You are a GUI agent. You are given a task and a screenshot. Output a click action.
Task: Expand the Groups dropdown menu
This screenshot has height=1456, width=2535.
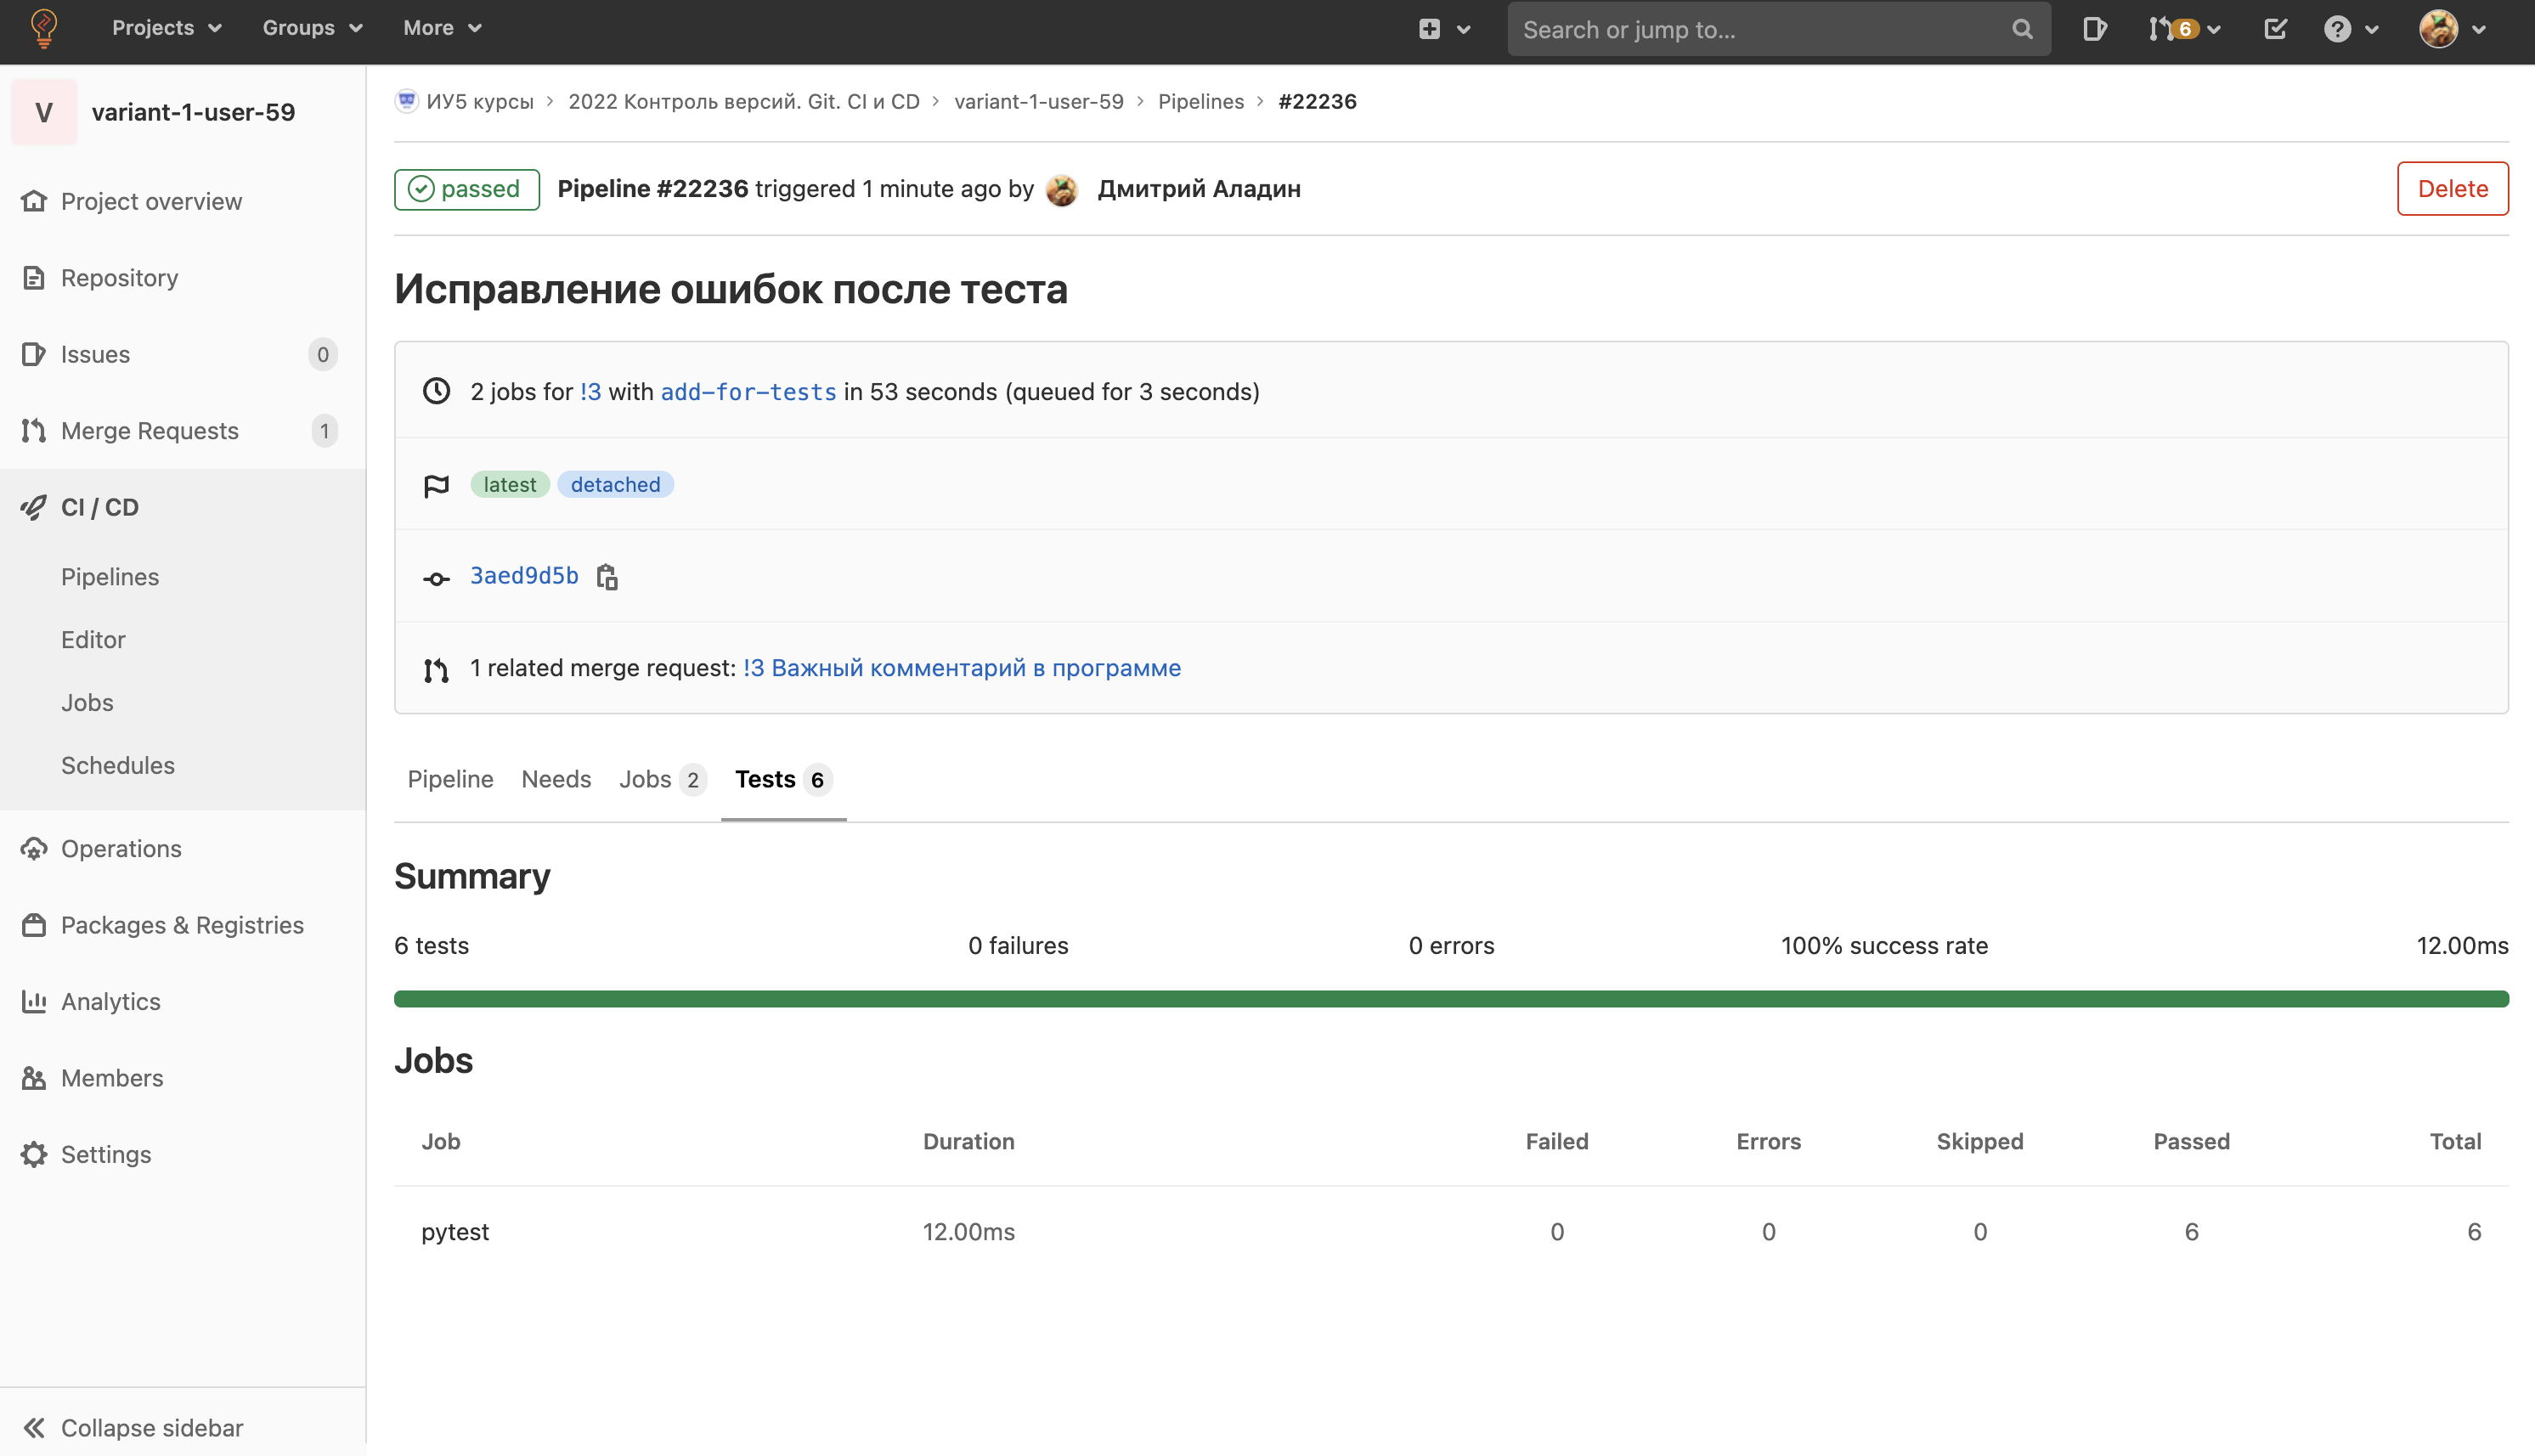(x=312, y=28)
